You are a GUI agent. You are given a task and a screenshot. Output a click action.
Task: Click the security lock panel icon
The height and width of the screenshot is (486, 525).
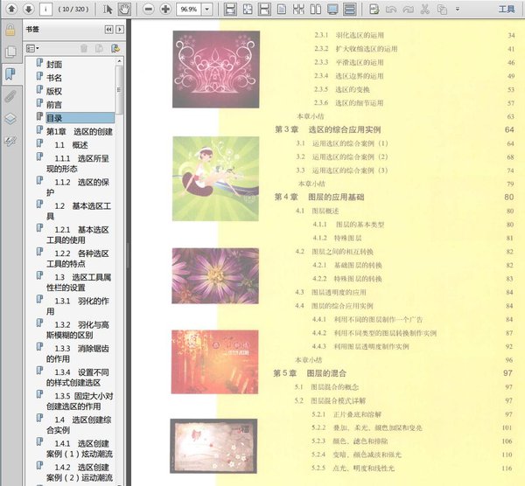[x=10, y=30]
